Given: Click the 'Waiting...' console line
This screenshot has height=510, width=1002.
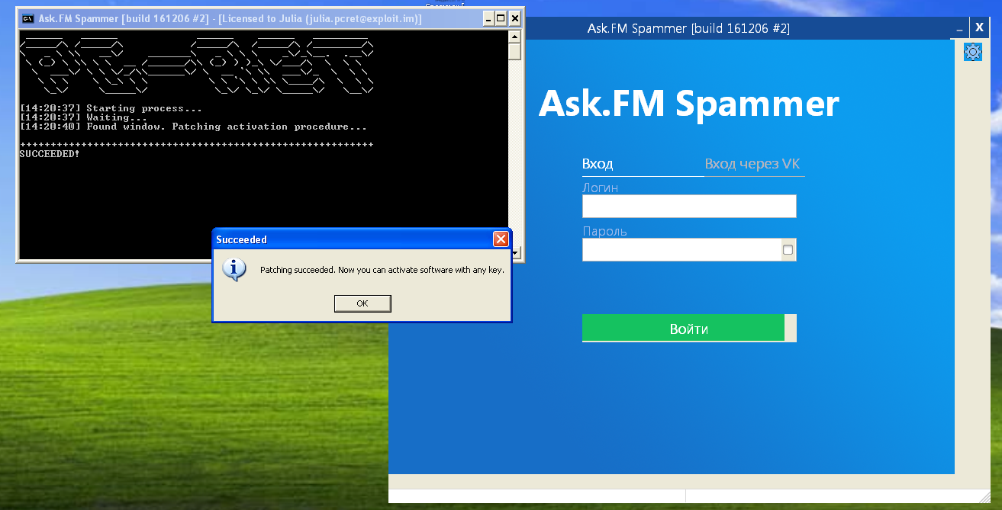Looking at the screenshot, I should [84, 117].
